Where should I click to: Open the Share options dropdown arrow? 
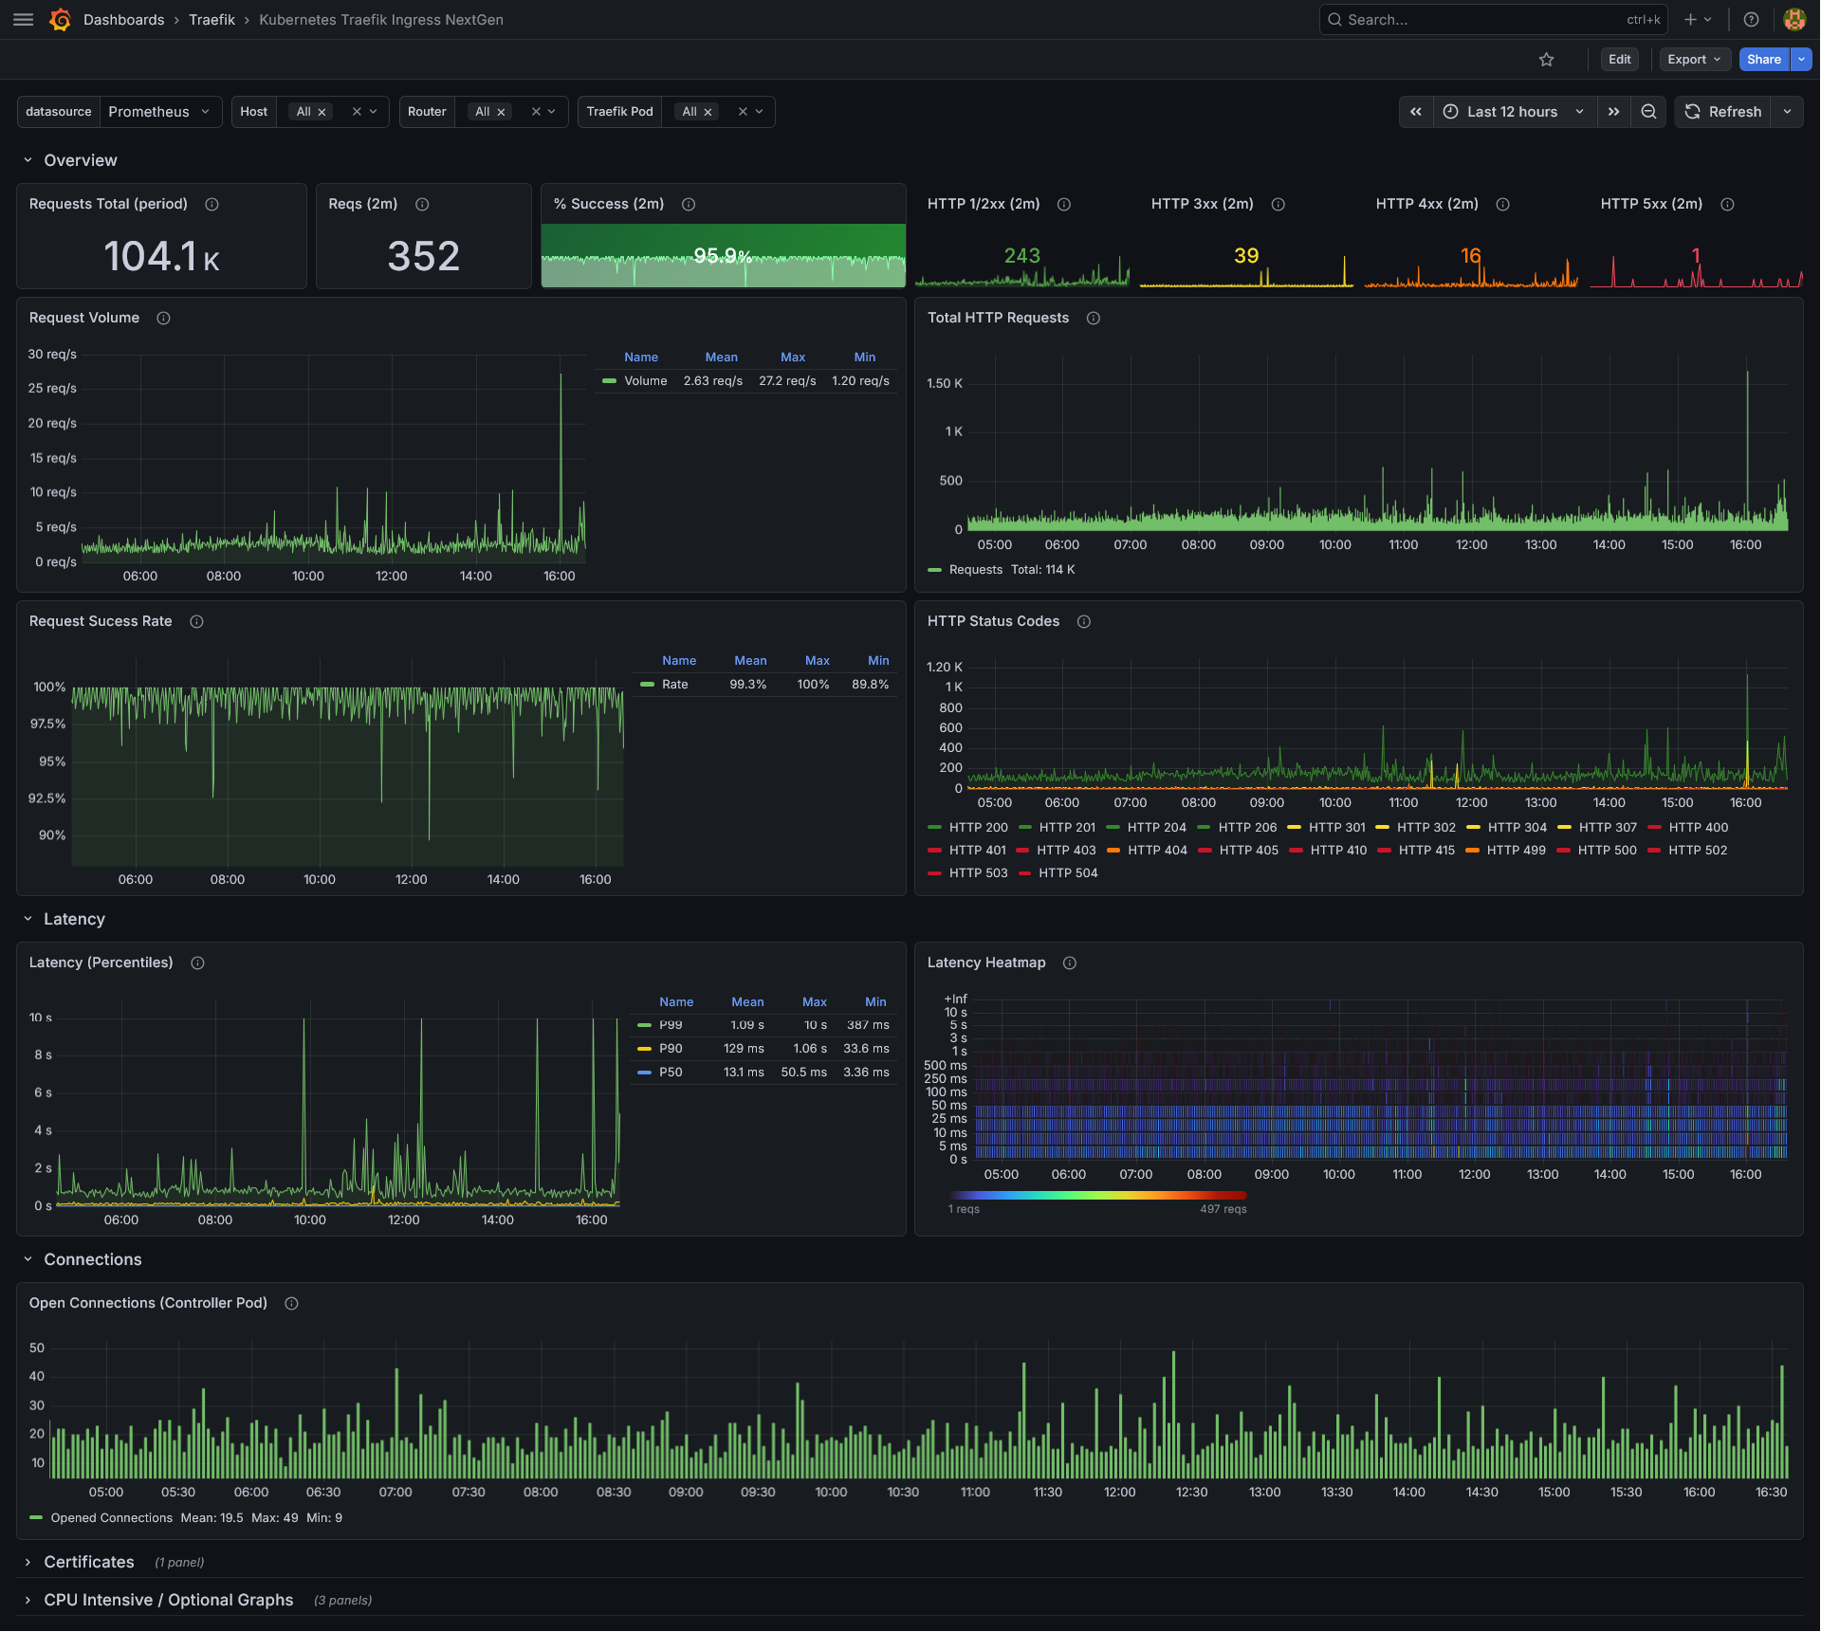[1801, 59]
